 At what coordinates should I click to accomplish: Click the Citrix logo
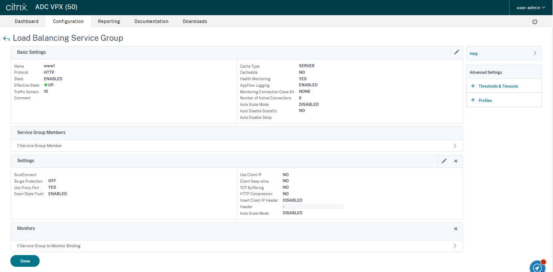click(x=17, y=7)
